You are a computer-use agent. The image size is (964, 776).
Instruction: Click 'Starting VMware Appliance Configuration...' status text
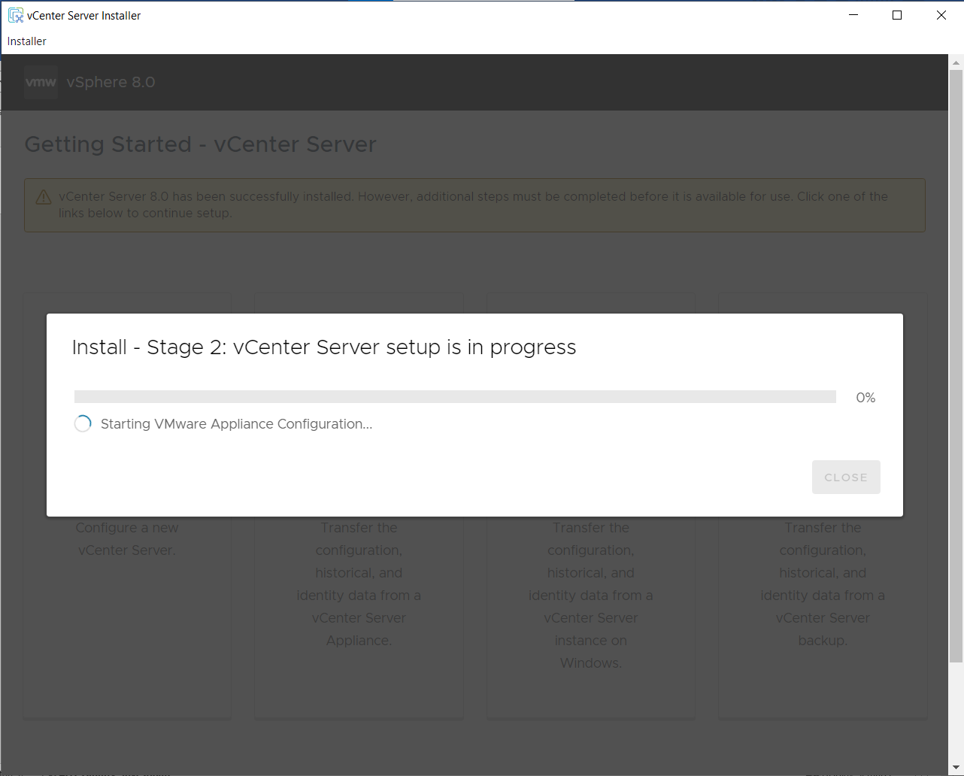point(236,424)
